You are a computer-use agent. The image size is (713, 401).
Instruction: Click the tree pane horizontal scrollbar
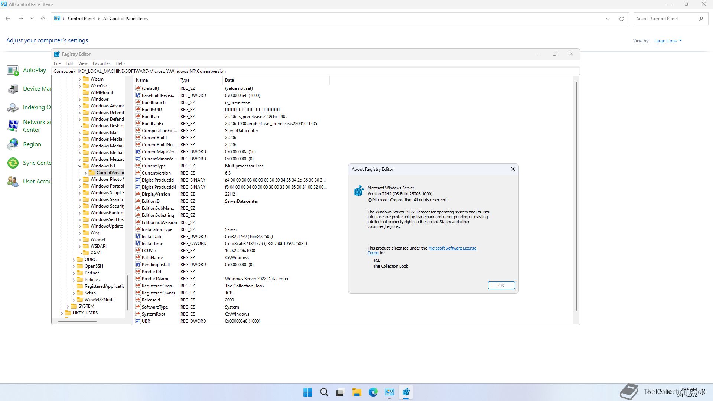[77, 321]
